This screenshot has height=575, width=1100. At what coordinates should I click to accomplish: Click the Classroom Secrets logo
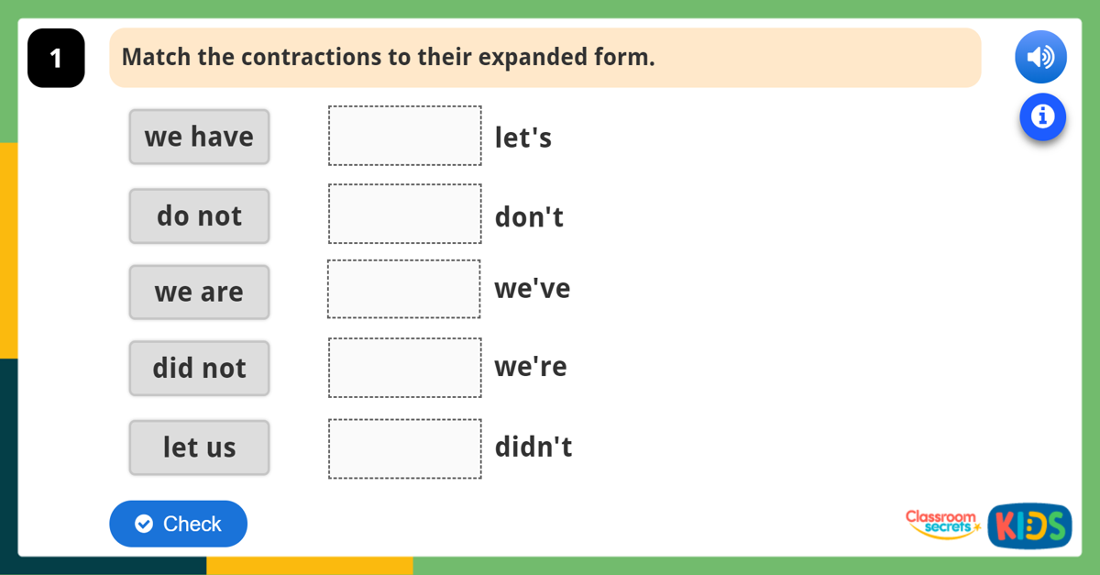click(942, 524)
